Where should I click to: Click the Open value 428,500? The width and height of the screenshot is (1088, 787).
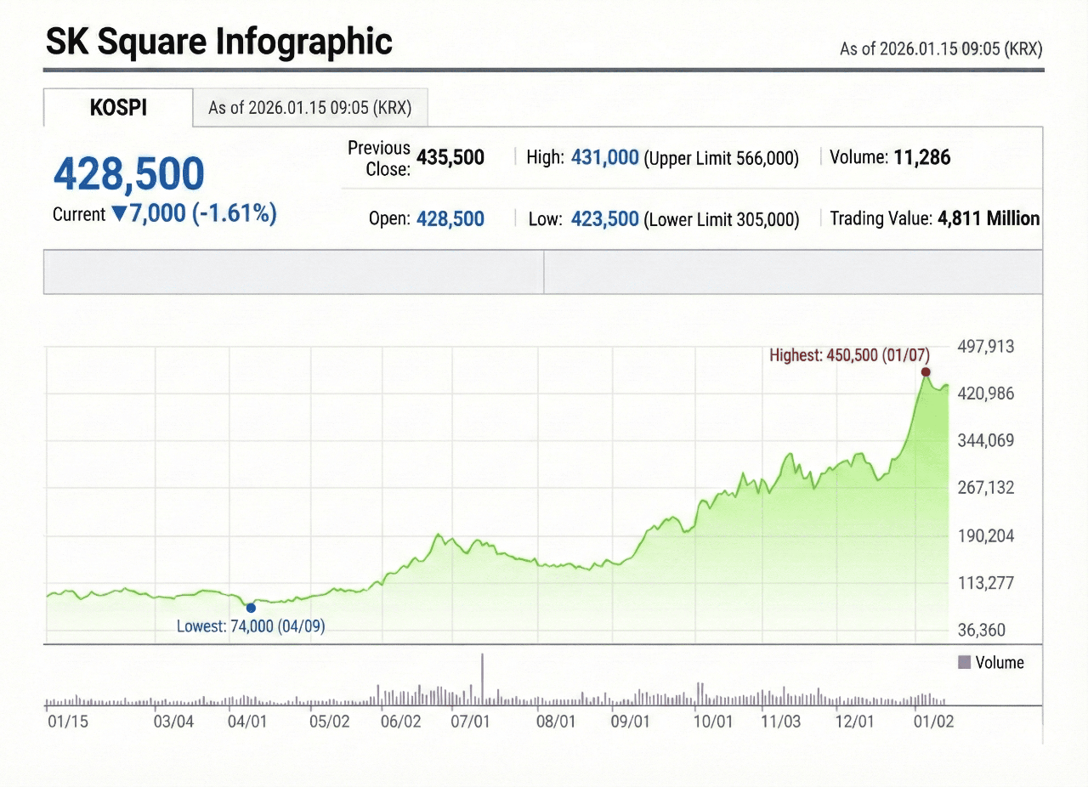450,218
